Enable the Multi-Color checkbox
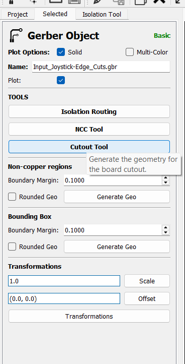This screenshot has width=185, height=364. pos(130,52)
